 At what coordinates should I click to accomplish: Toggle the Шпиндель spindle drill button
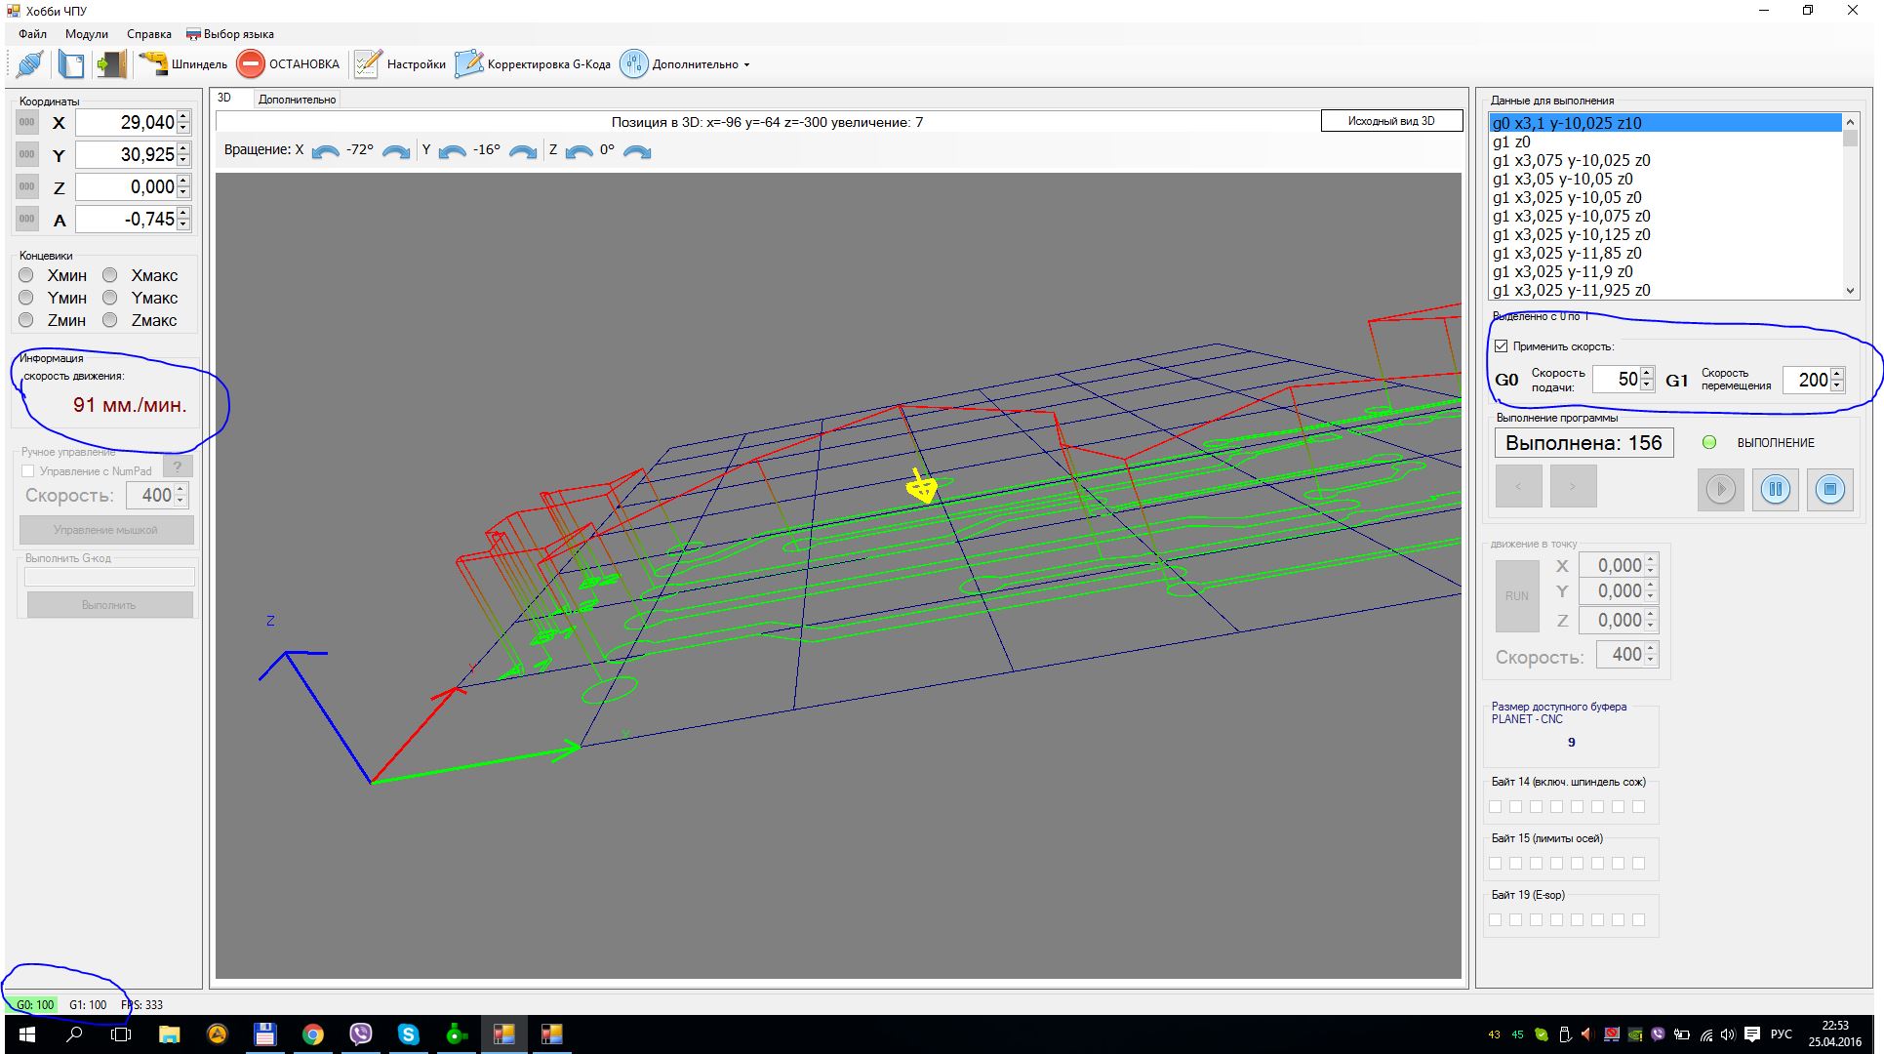point(182,64)
